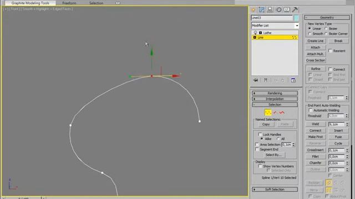Select Vertex sub-object level icon
The image size is (355, 199).
coord(268,112)
